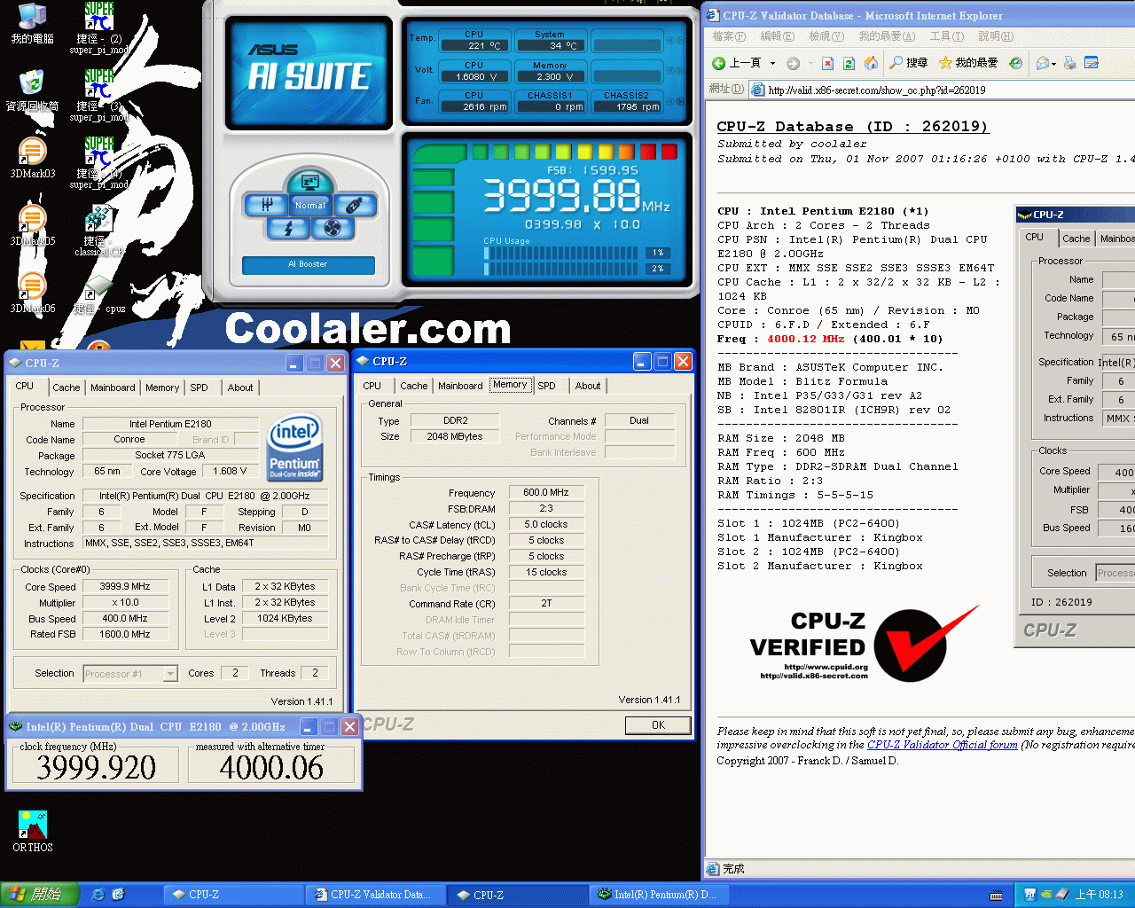Click IE Back (上一頁) button

click(x=737, y=63)
